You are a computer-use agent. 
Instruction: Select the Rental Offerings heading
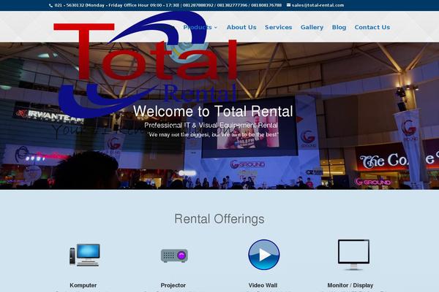219,219
